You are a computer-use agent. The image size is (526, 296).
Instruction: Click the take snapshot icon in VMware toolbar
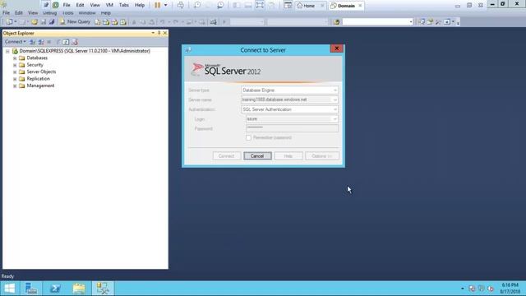click(x=197, y=5)
